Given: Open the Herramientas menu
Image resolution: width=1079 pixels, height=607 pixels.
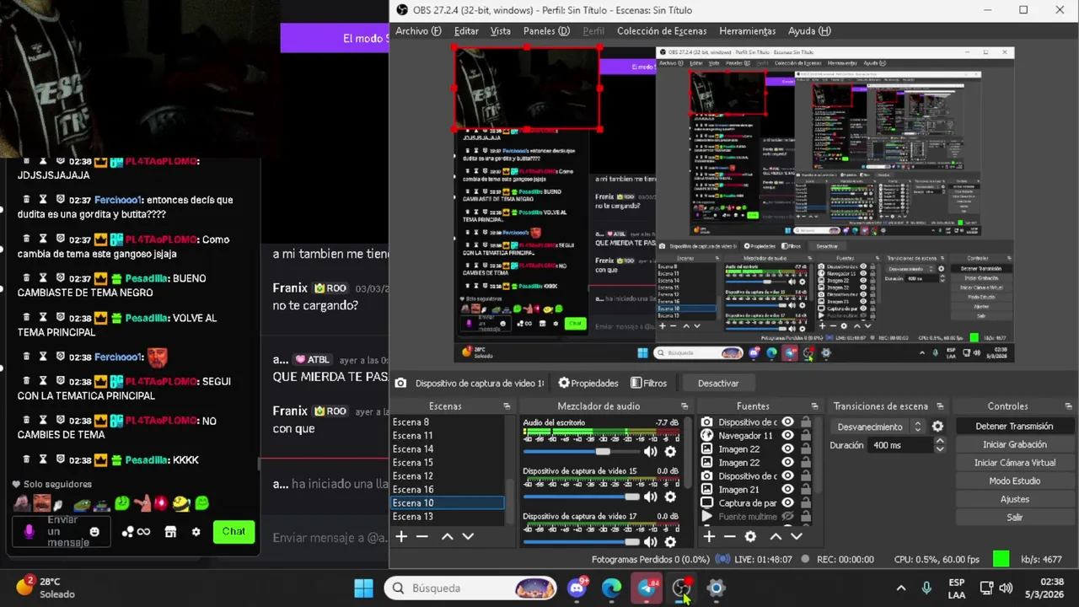Looking at the screenshot, I should click(747, 31).
